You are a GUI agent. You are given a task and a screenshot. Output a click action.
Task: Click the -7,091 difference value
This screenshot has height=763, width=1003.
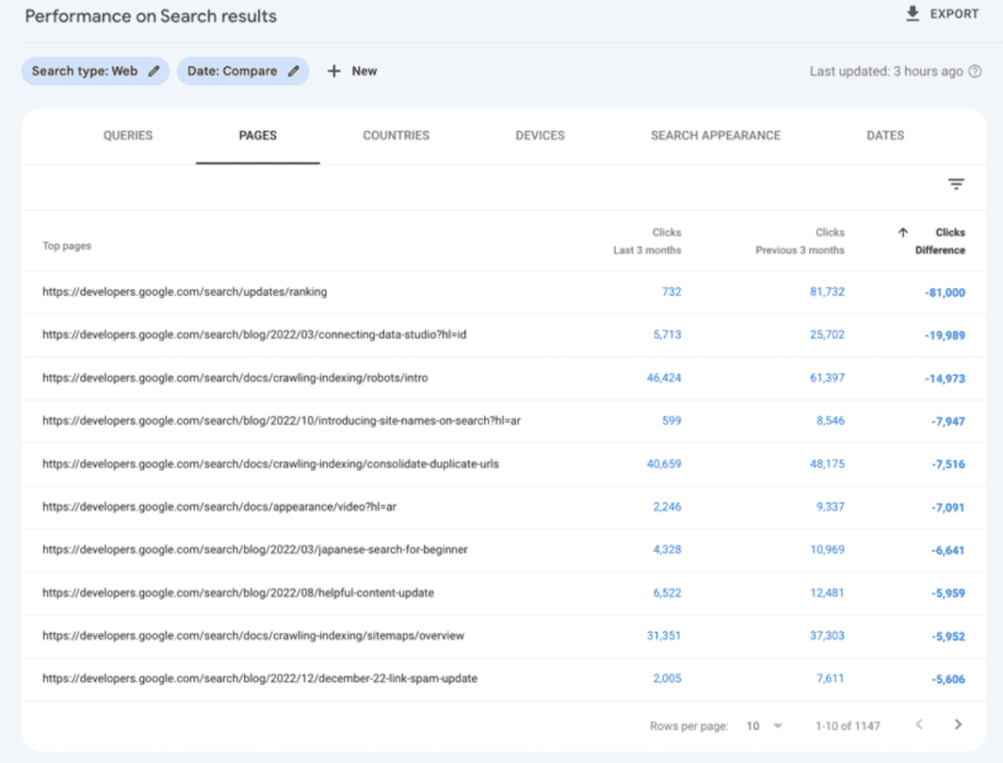pyautogui.click(x=948, y=507)
